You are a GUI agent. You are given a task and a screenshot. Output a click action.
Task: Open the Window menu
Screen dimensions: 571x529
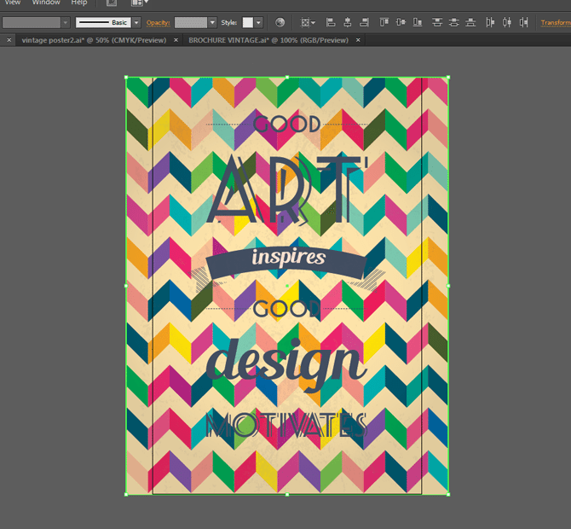46,3
